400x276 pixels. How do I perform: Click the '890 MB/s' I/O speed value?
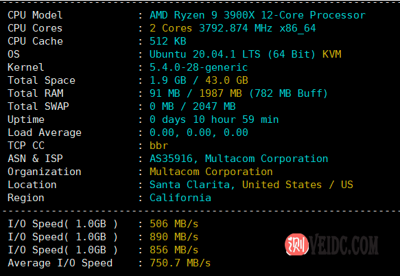[174, 237]
